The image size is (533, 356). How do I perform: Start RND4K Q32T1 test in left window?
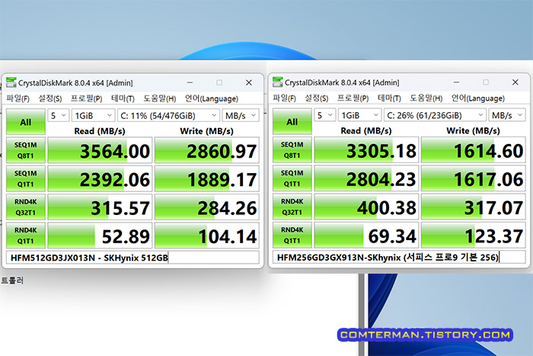pyautogui.click(x=26, y=207)
